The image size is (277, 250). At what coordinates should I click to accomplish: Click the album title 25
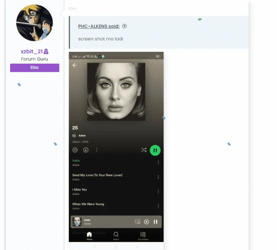(x=75, y=128)
